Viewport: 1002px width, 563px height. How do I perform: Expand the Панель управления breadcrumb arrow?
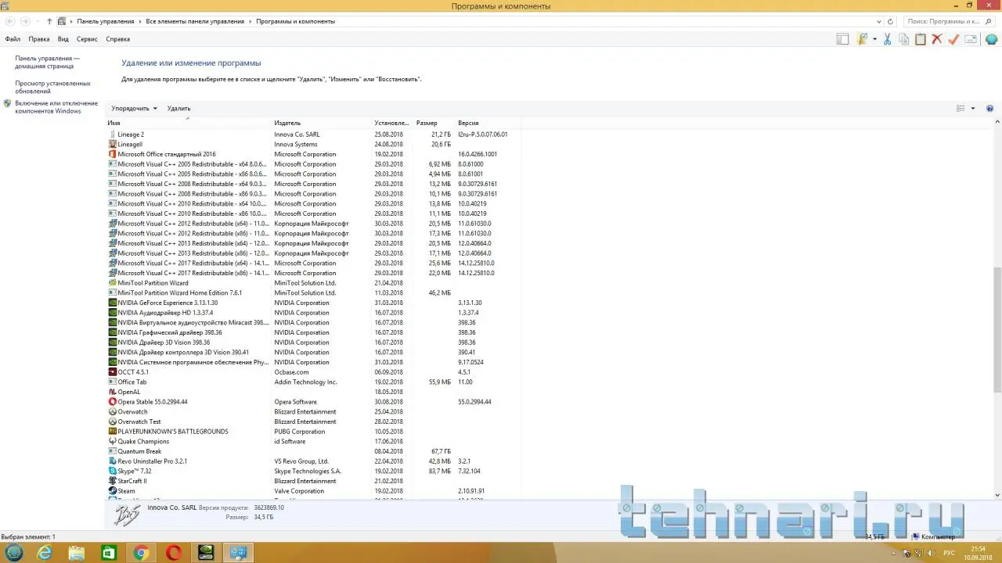pos(140,22)
